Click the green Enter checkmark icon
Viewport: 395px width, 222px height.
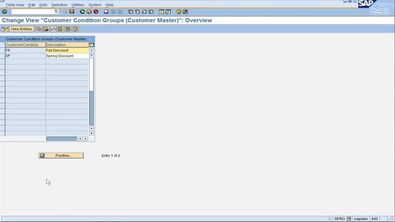(4, 12)
